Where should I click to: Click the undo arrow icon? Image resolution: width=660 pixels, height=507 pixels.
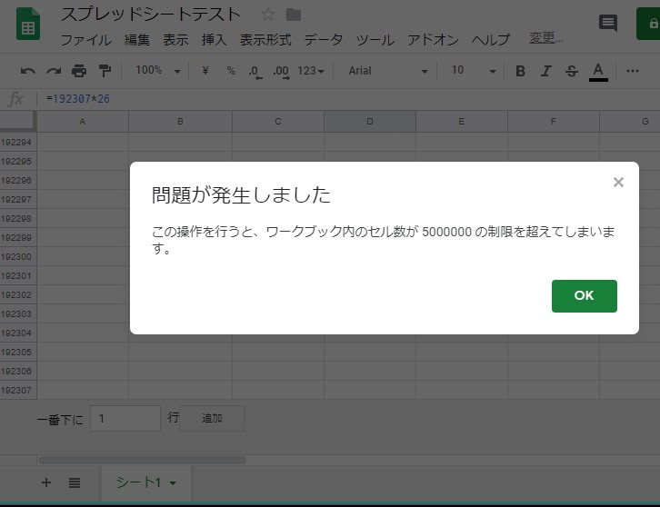28,71
